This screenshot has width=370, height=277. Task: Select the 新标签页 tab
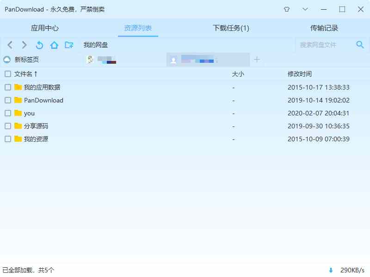point(27,60)
